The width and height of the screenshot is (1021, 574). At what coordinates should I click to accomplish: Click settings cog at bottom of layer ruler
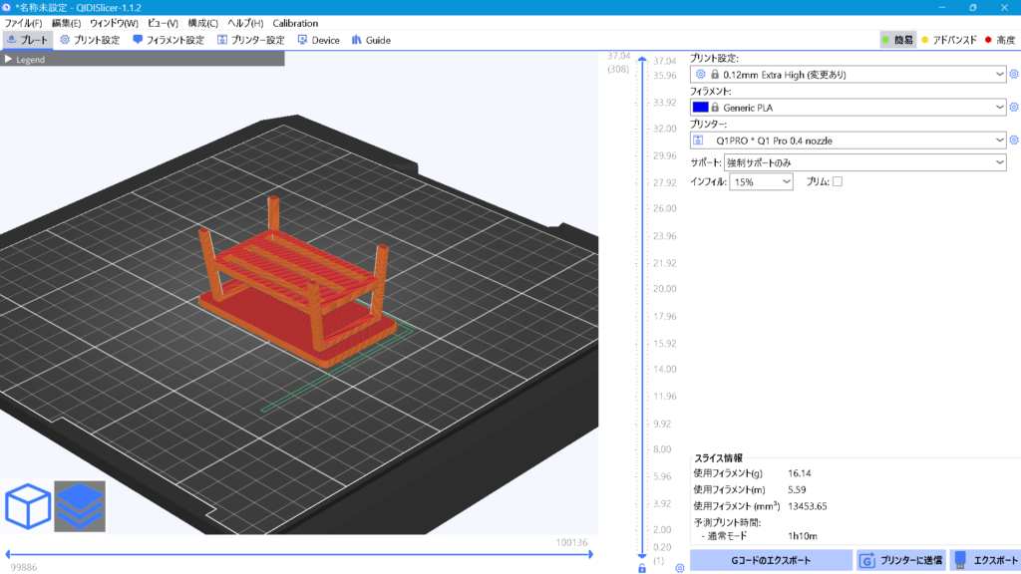click(679, 568)
